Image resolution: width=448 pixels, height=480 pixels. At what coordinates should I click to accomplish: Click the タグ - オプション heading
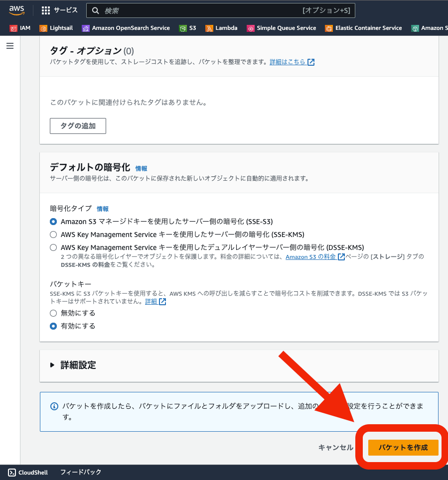(92, 50)
